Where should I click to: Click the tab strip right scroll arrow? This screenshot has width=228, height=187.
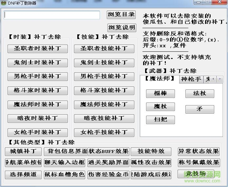(x=220, y=79)
